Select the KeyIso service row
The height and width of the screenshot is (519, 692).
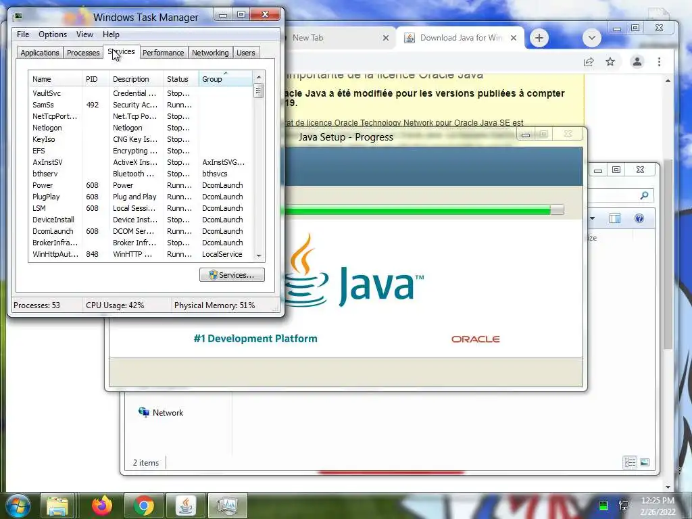point(141,139)
